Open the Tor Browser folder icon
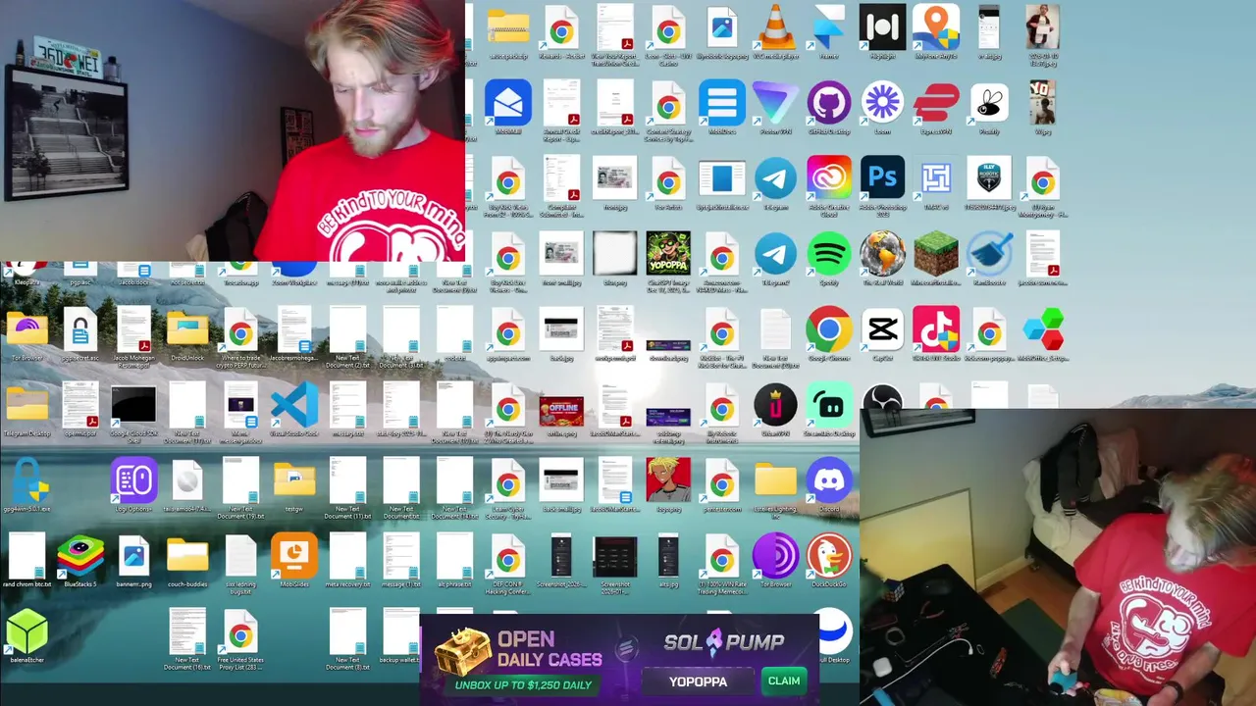Screen dimensions: 1256x706 [26, 330]
